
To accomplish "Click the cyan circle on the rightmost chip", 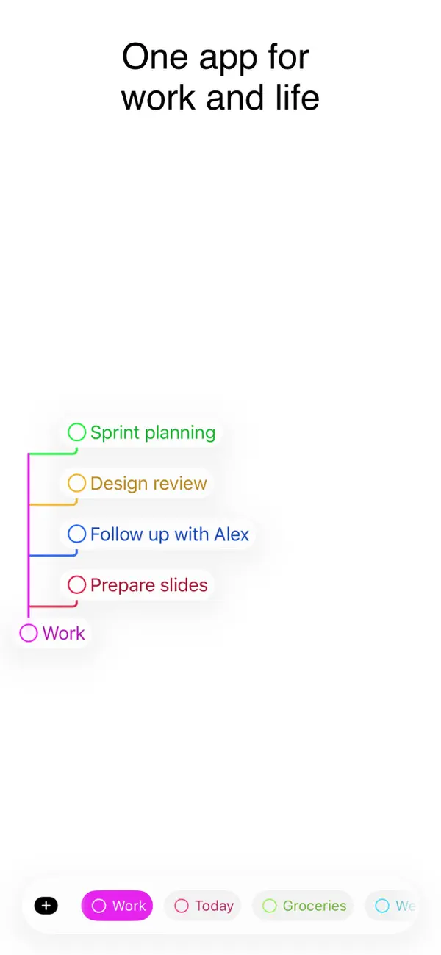I will coord(381,906).
